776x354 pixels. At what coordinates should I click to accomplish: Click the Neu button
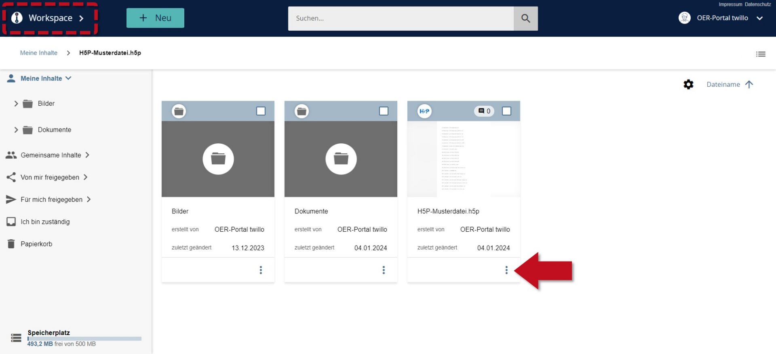tap(155, 18)
